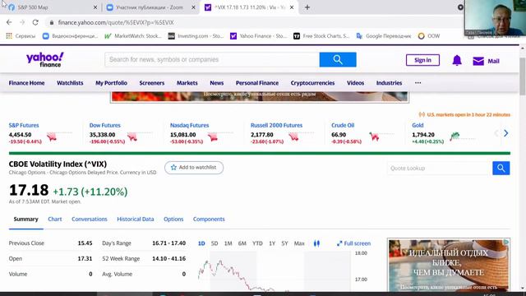Open the Сервисы apps bookmark
The height and width of the screenshot is (296, 526).
tap(21, 36)
